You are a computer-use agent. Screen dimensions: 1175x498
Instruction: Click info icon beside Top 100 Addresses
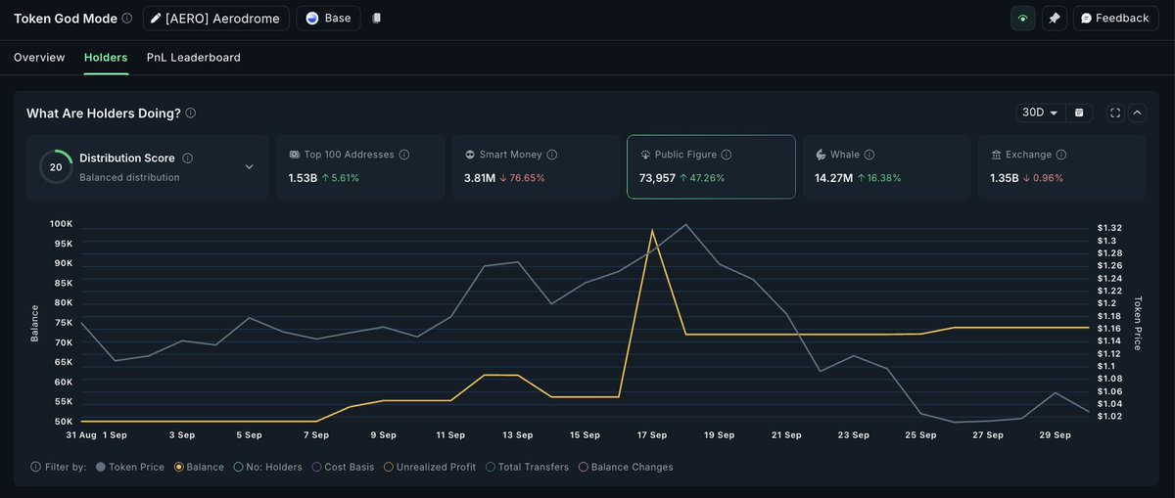(x=404, y=155)
